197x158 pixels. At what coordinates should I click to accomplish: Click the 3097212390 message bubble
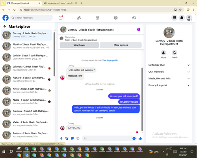pyautogui.click(x=74, y=128)
